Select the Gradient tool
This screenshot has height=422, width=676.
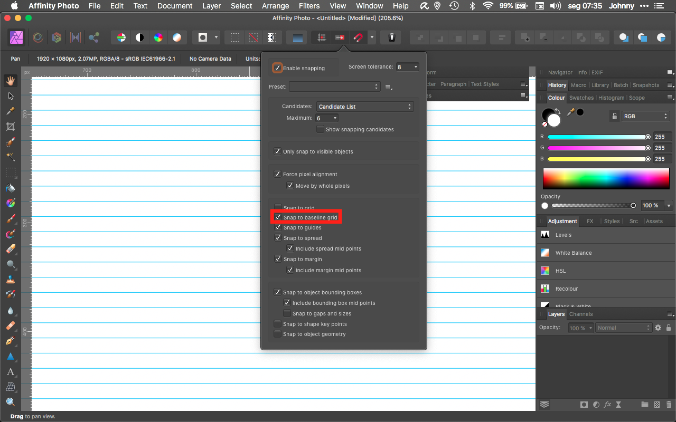click(x=11, y=203)
